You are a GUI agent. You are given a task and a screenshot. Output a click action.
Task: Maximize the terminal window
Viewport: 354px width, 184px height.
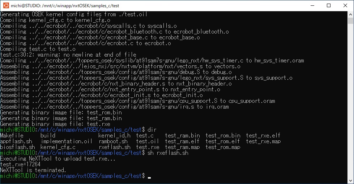pyautogui.click(x=329, y=6)
